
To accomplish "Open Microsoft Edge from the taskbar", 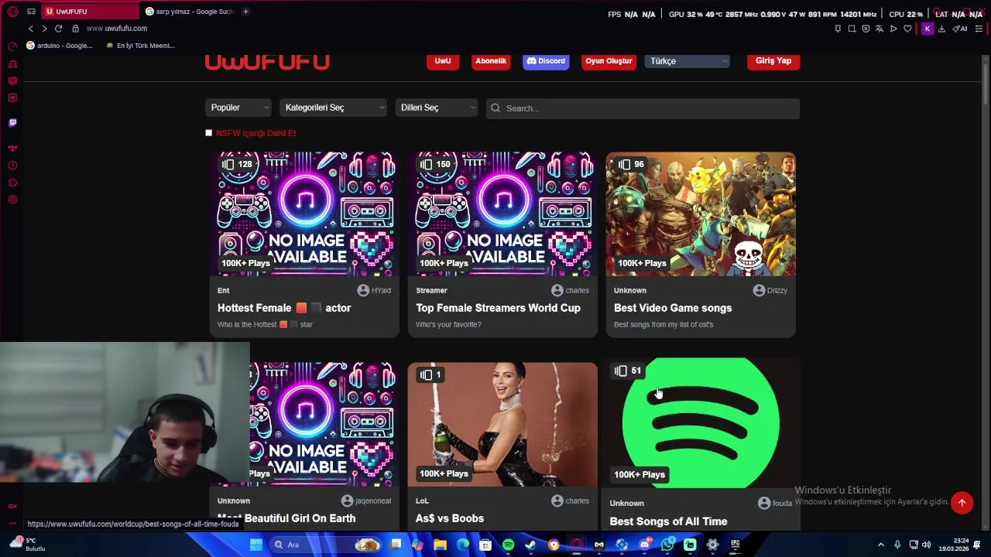I will click(462, 545).
